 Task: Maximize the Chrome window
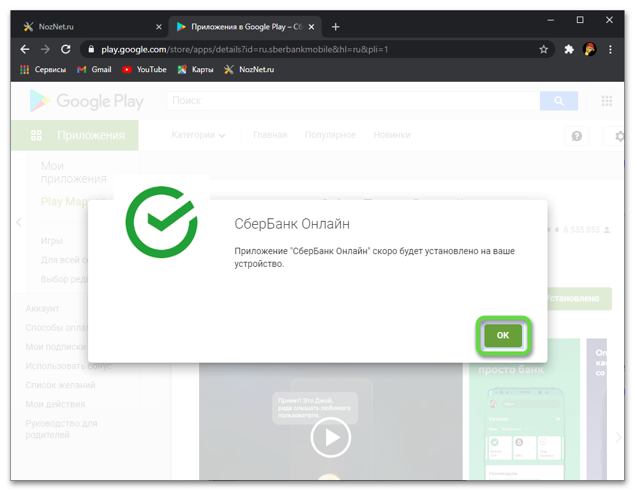point(580,20)
